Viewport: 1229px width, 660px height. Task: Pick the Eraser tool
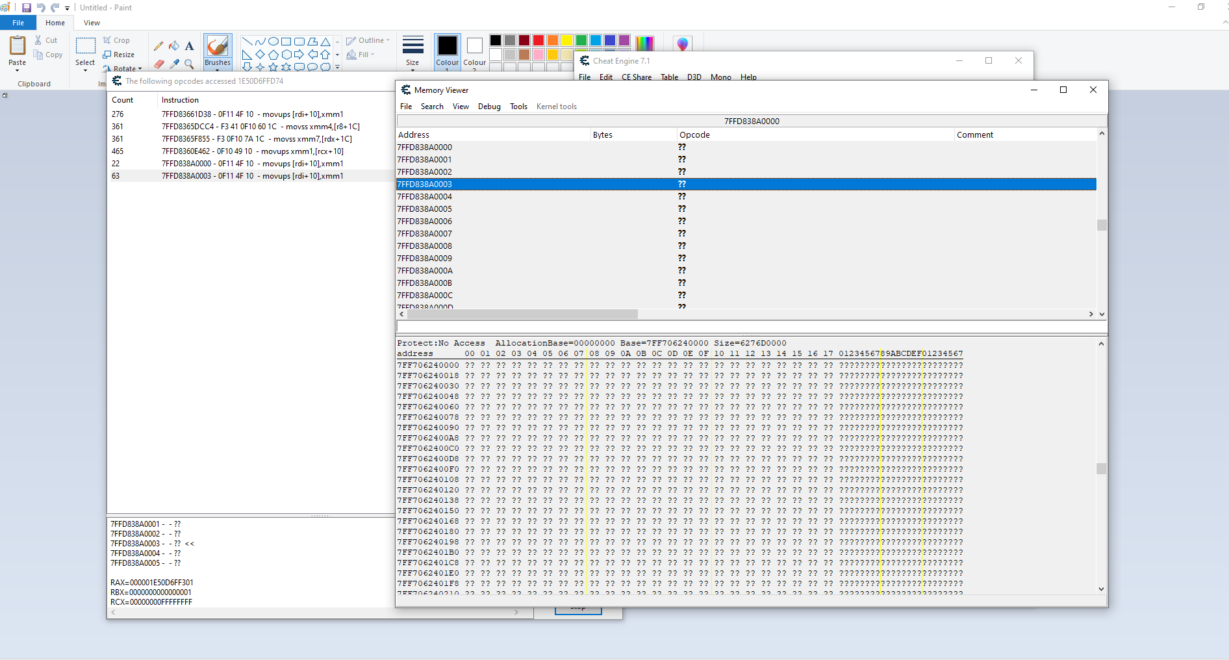(x=158, y=64)
